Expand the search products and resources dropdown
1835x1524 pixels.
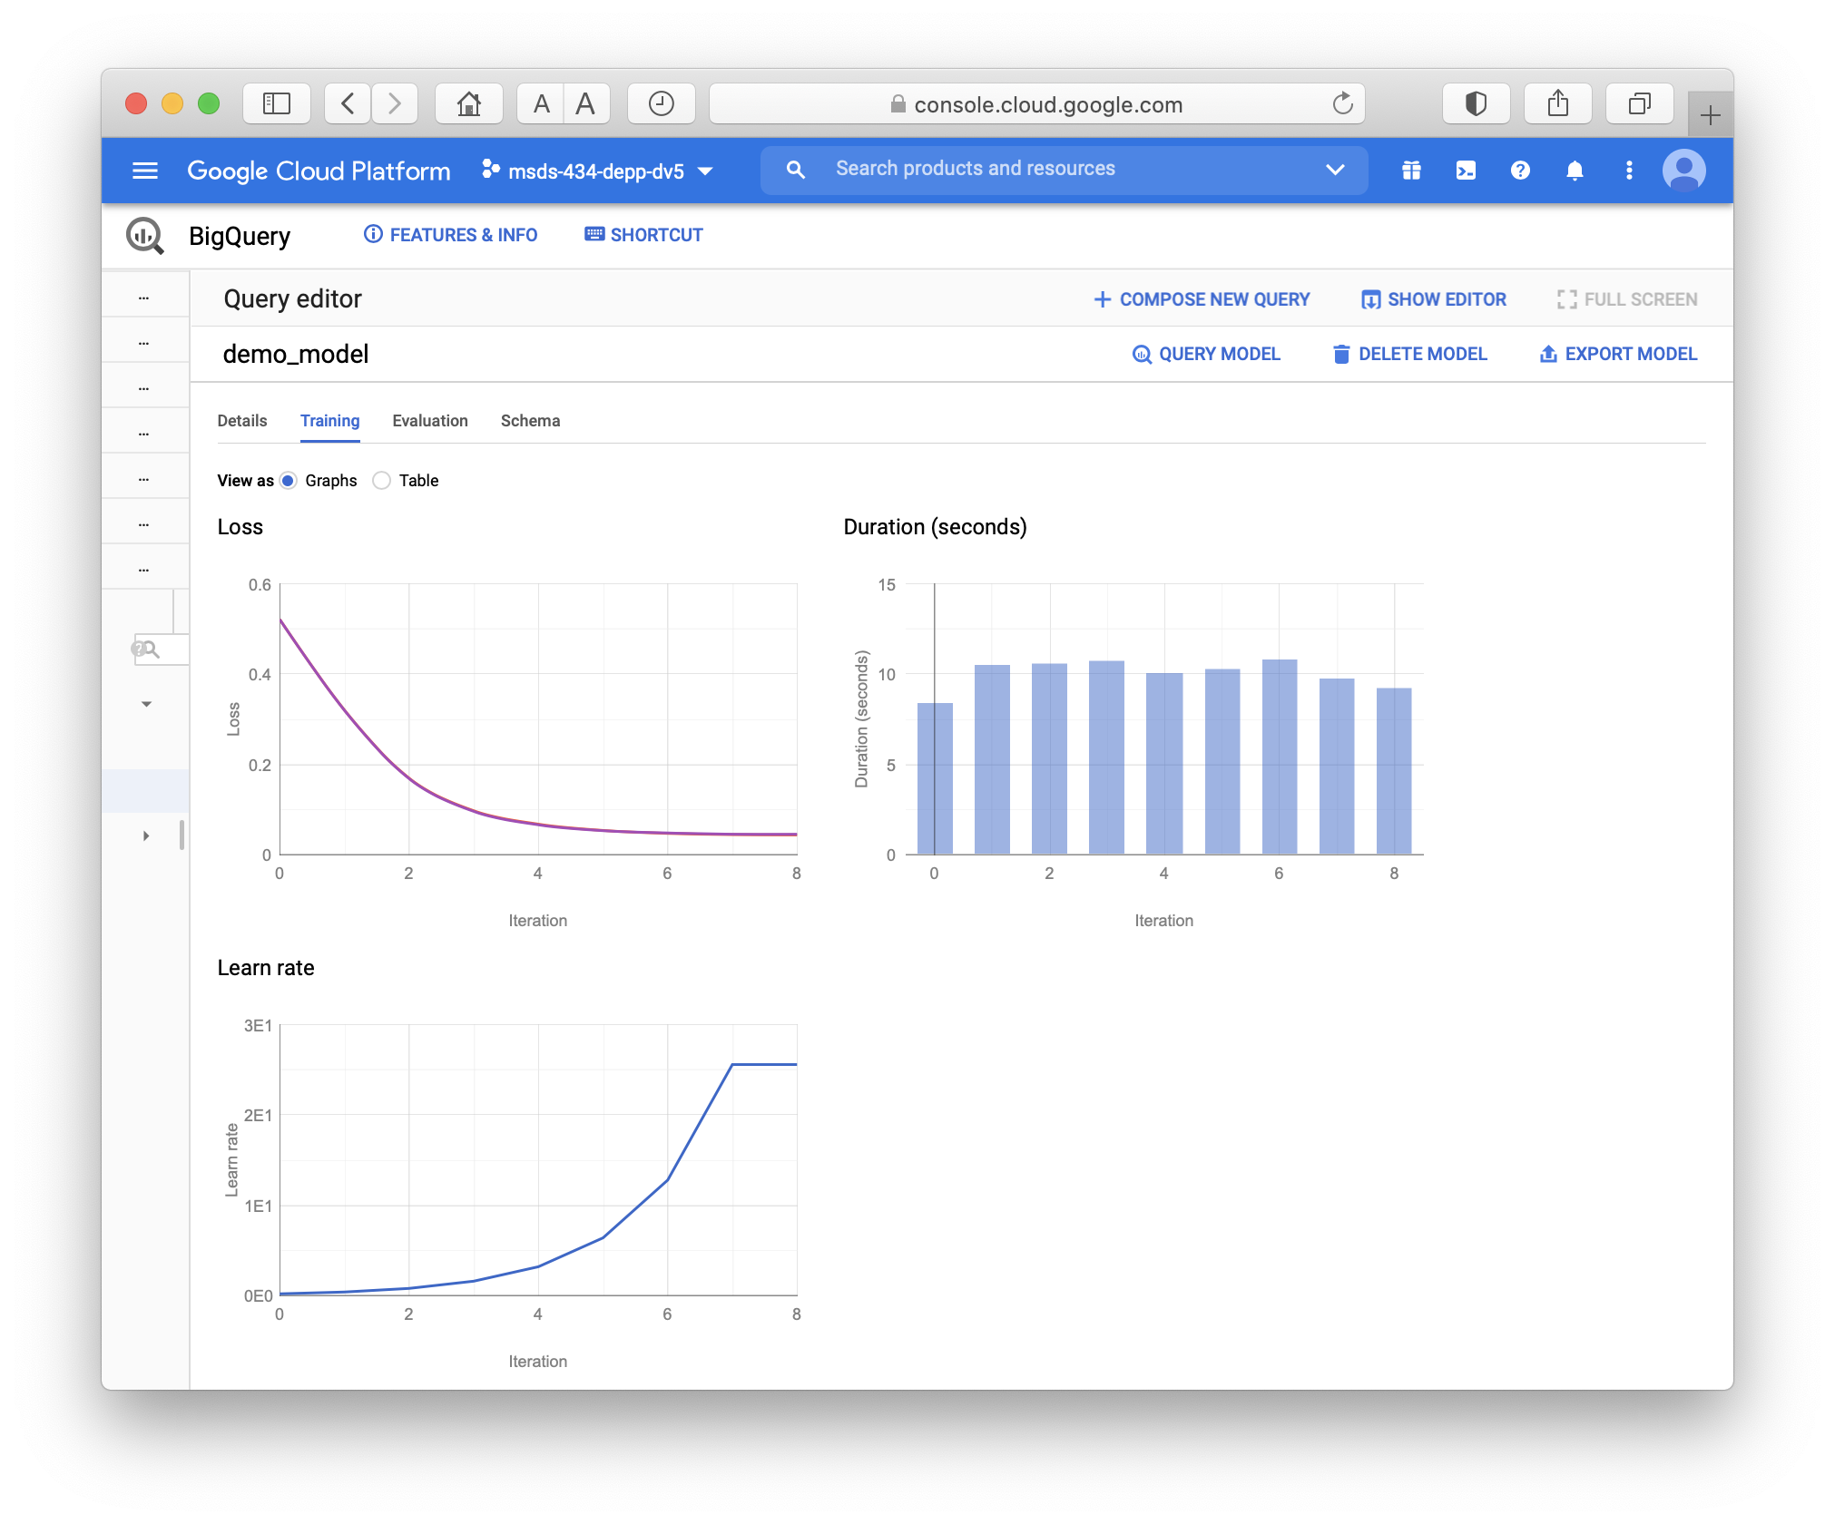(1335, 170)
